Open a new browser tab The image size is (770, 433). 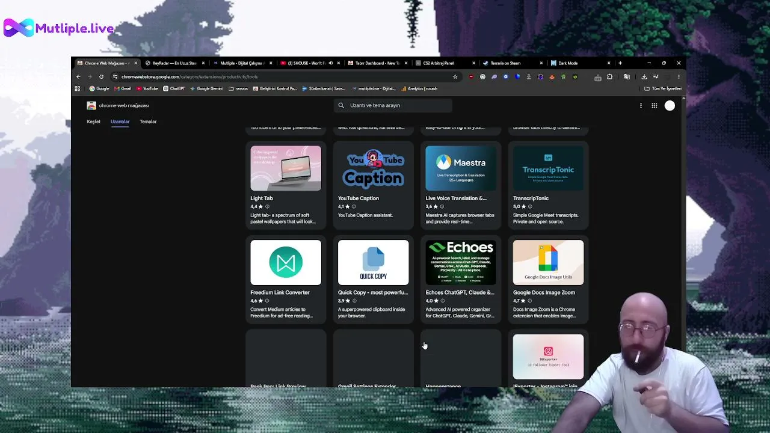pyautogui.click(x=620, y=63)
